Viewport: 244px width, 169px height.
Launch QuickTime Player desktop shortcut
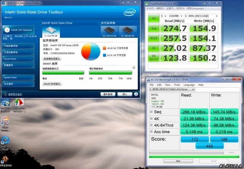[x=5, y=143]
